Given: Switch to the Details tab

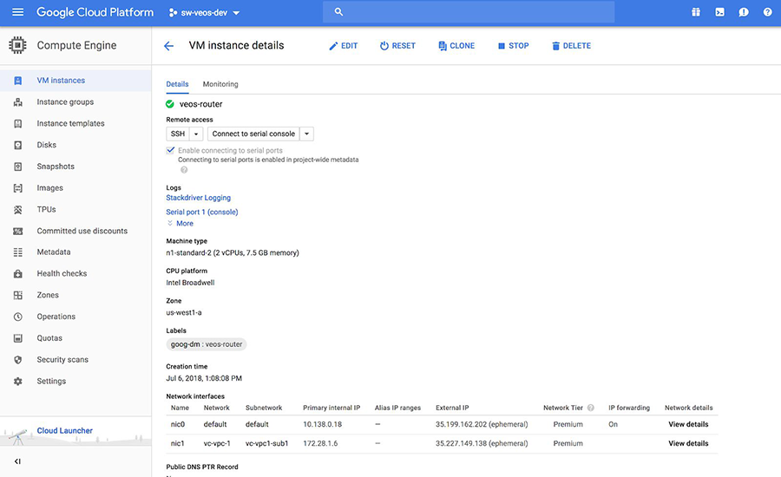Looking at the screenshot, I should tap(177, 84).
